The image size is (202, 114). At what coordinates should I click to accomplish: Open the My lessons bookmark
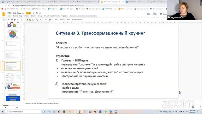coord(80,9)
